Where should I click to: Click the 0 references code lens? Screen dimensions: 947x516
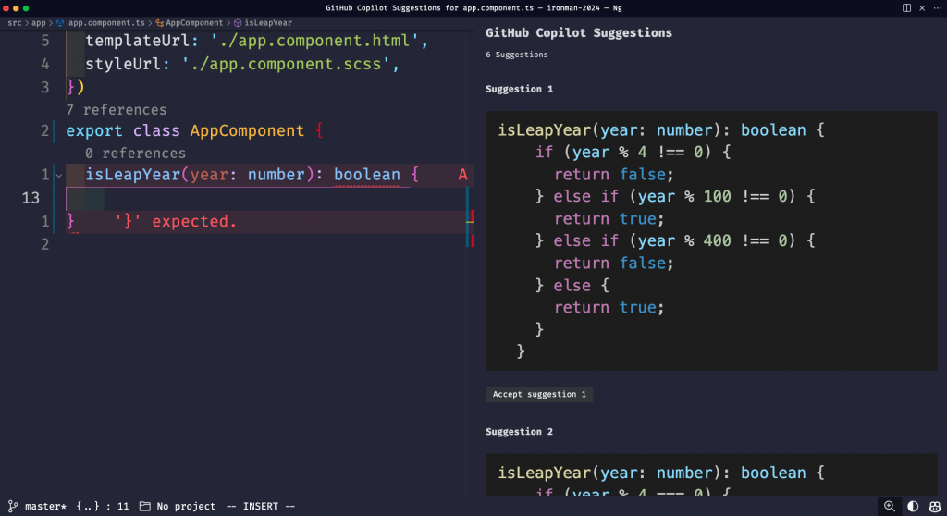[x=135, y=153]
